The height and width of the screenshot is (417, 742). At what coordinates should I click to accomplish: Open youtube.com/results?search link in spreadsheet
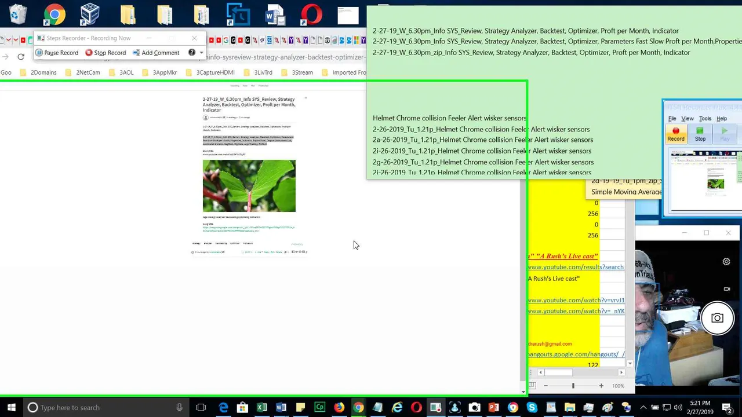click(x=575, y=267)
